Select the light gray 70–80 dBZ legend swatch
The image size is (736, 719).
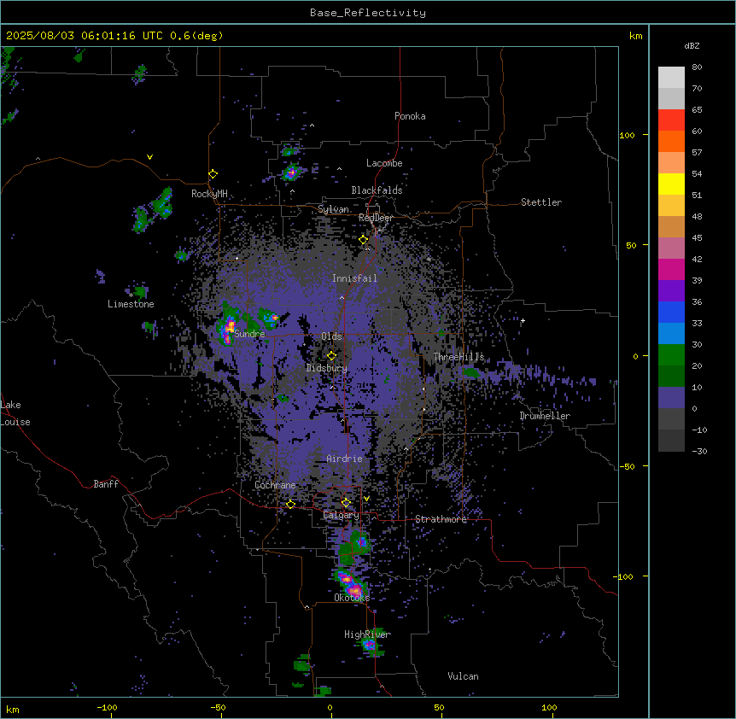(671, 78)
